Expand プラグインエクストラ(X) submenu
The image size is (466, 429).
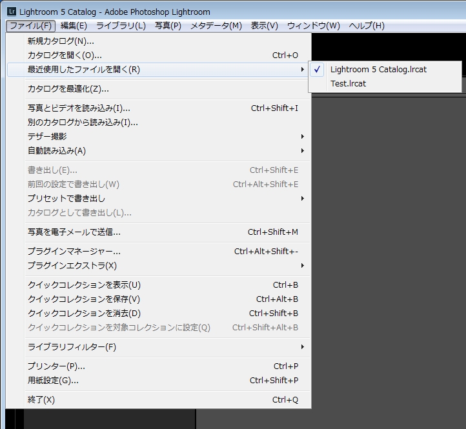pyautogui.click(x=159, y=266)
